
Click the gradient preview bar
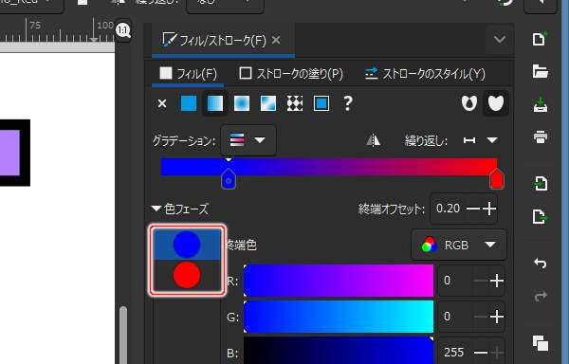[329, 167]
